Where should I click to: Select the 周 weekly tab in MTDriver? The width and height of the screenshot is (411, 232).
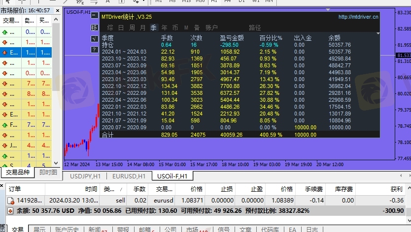132,28
